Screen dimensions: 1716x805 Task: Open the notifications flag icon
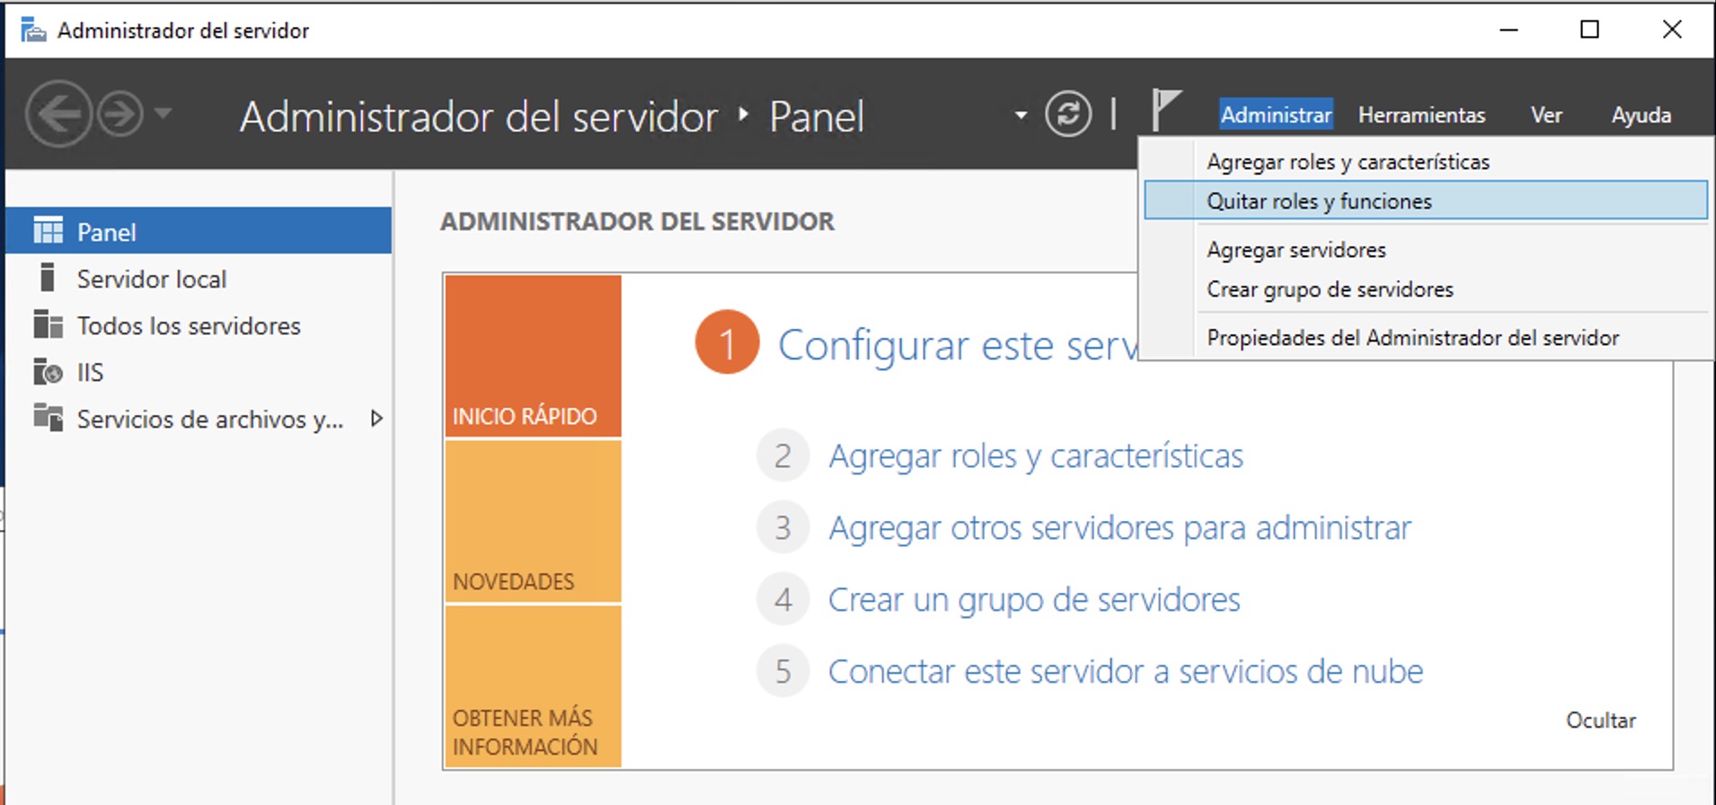tap(1165, 111)
